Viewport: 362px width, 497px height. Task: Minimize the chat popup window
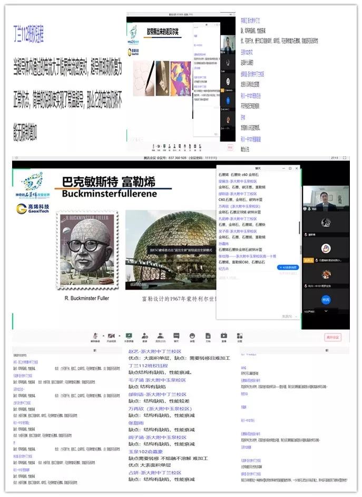pos(283,168)
